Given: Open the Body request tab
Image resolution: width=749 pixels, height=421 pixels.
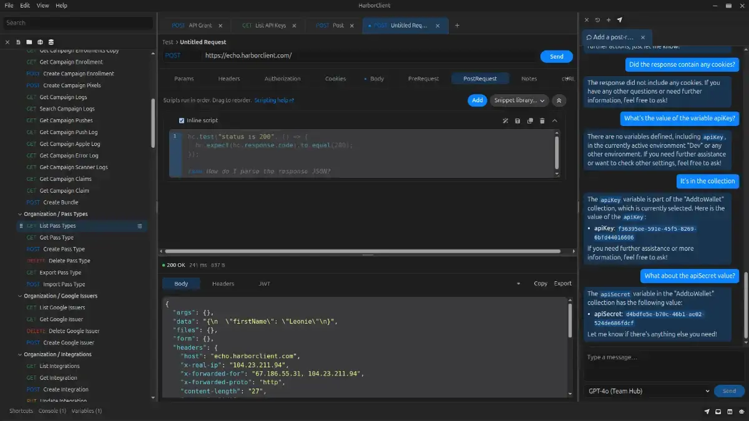Looking at the screenshot, I should [374, 79].
